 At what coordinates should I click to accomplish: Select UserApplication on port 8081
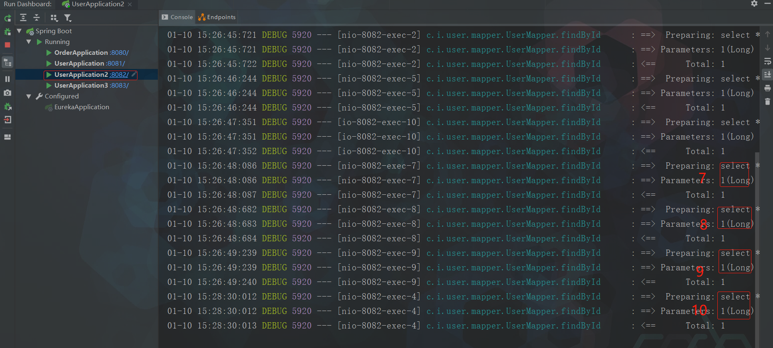pos(79,63)
